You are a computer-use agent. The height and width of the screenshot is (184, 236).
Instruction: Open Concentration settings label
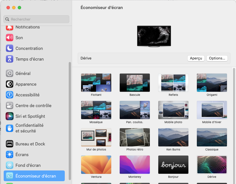point(29,48)
